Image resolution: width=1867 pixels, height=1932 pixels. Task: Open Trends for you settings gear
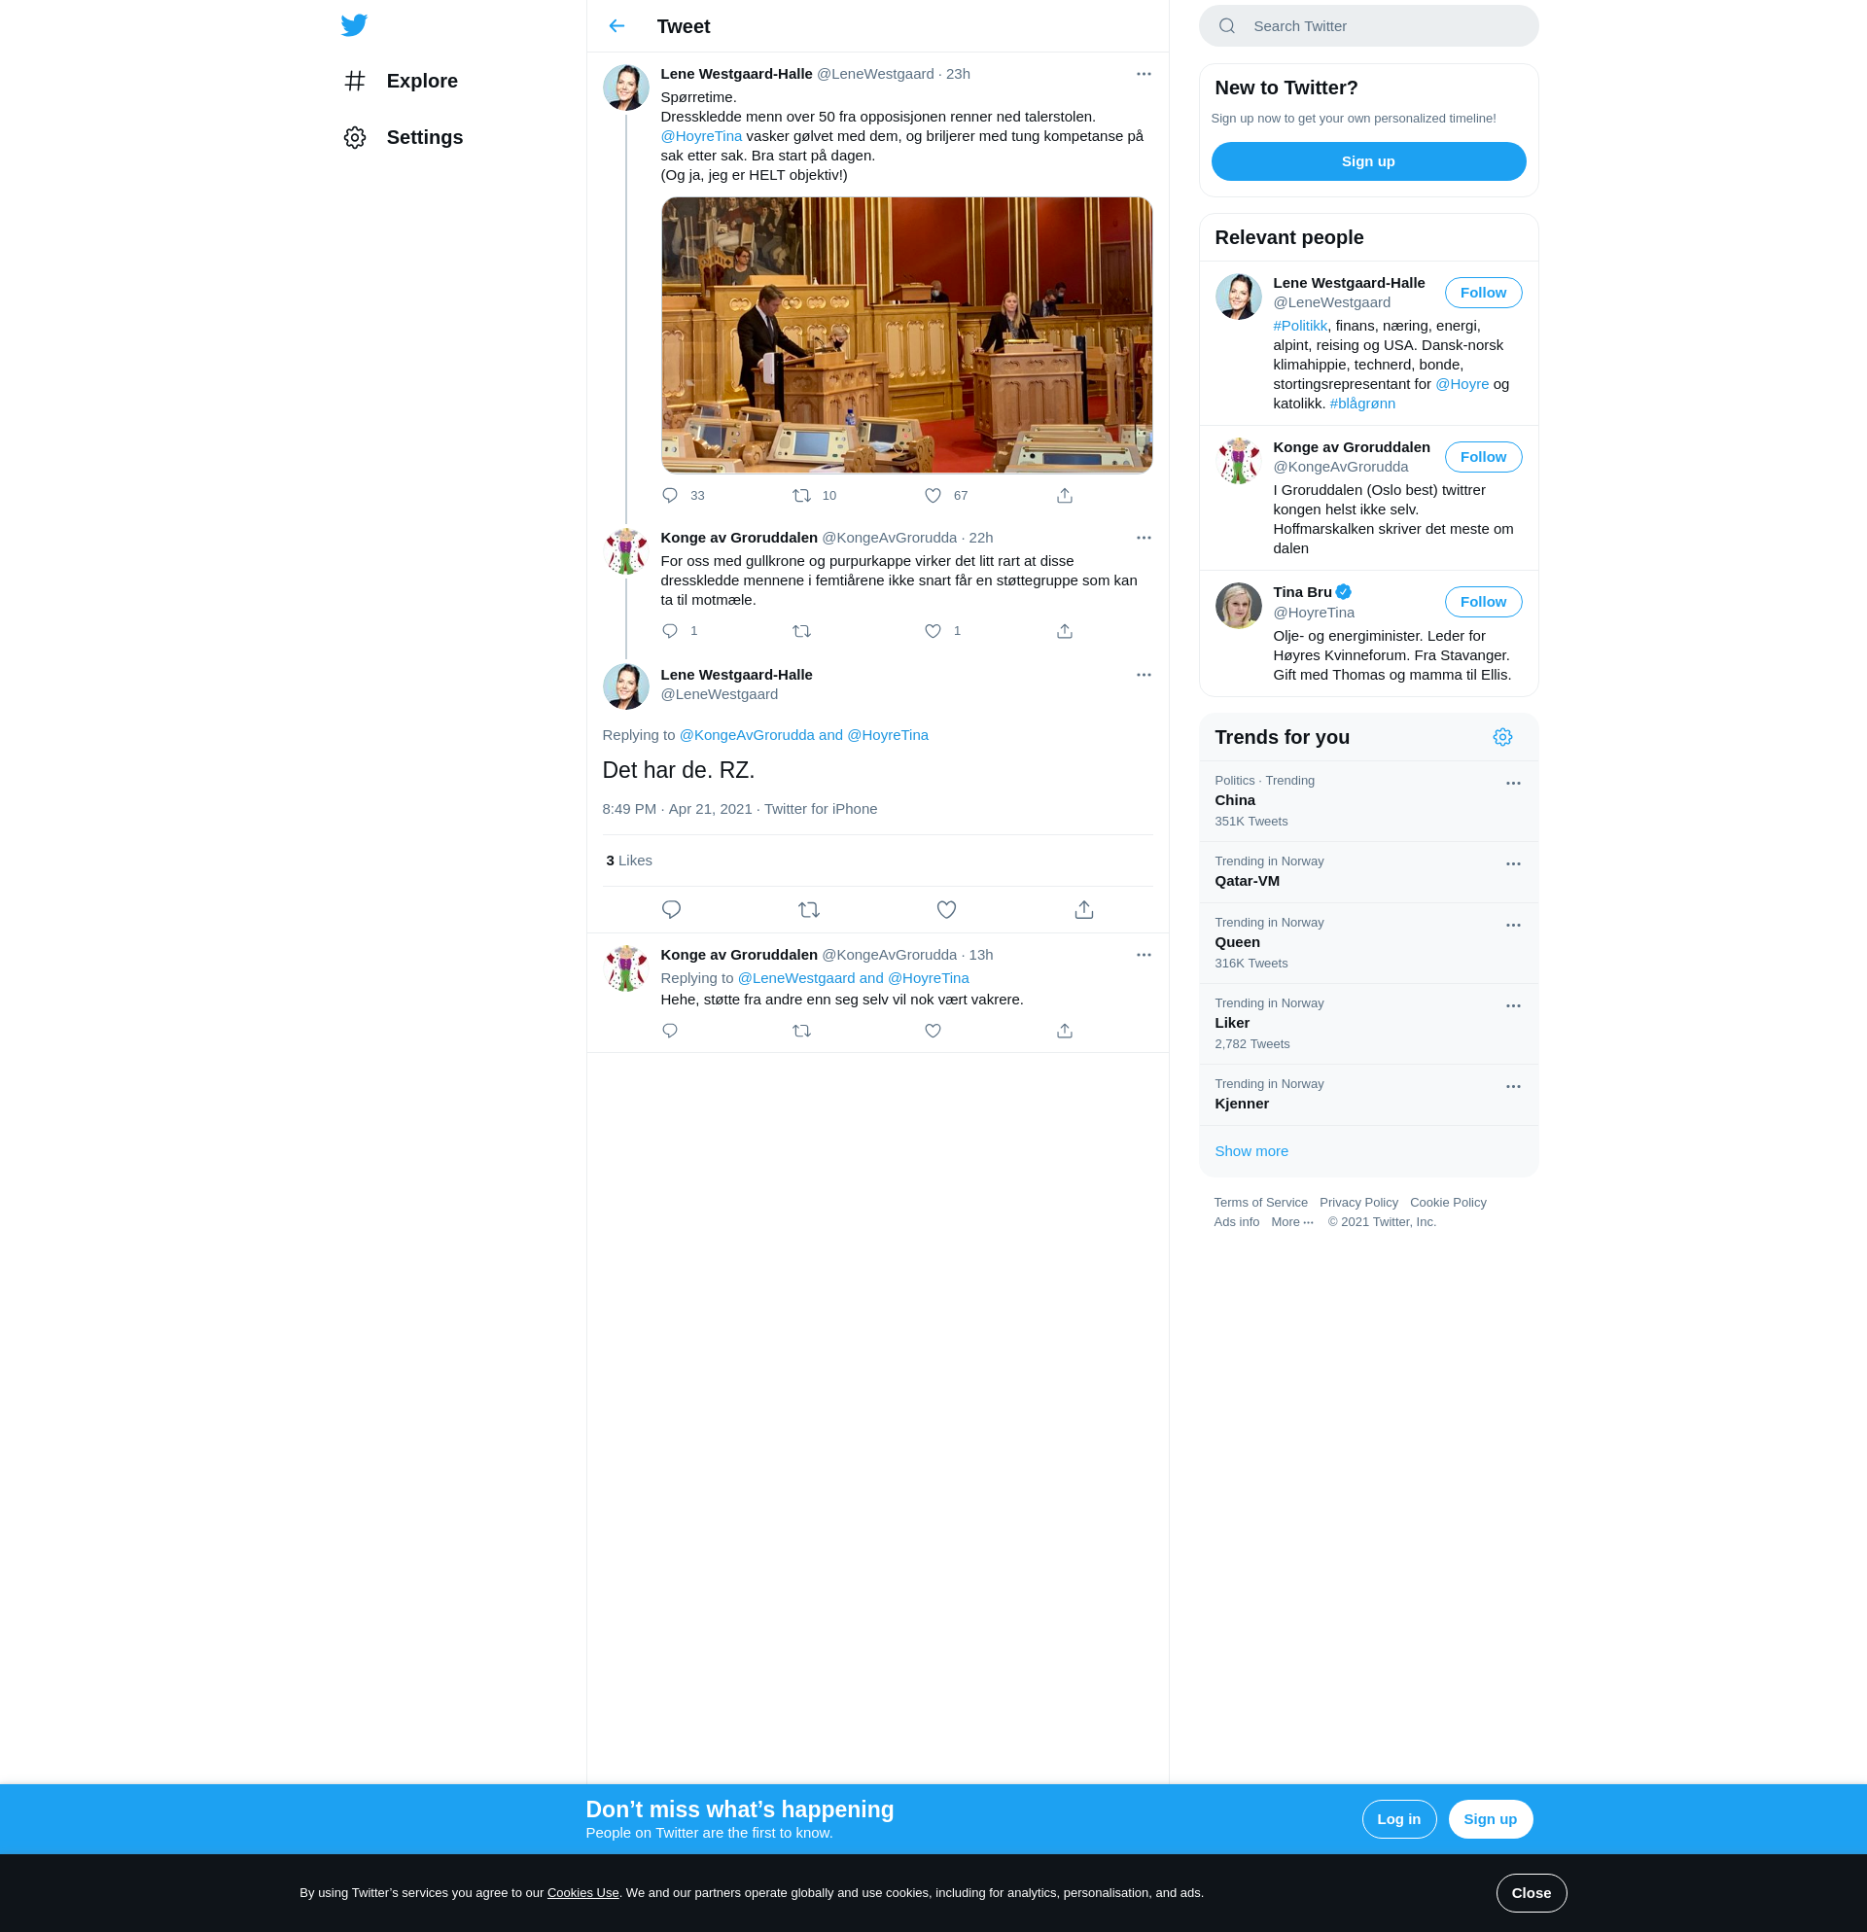click(1502, 737)
